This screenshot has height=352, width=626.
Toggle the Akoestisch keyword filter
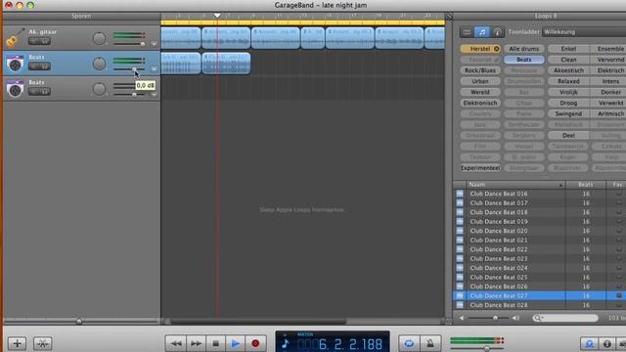pyautogui.click(x=568, y=70)
